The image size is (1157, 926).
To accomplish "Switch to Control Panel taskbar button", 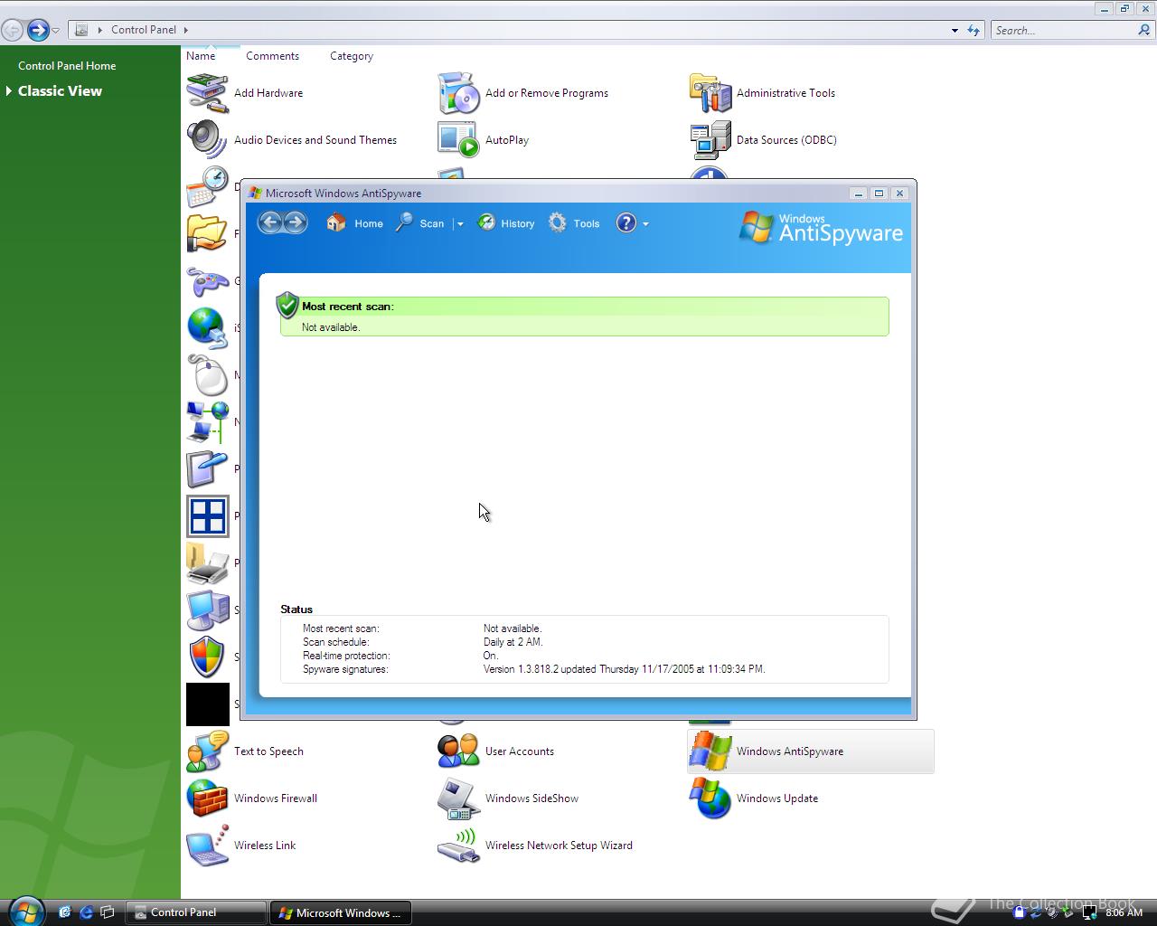I will (x=196, y=912).
